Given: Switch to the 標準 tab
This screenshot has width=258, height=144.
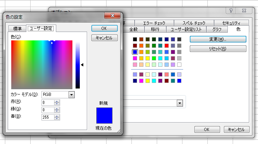Looking at the screenshot, I should pyautogui.click(x=18, y=29).
